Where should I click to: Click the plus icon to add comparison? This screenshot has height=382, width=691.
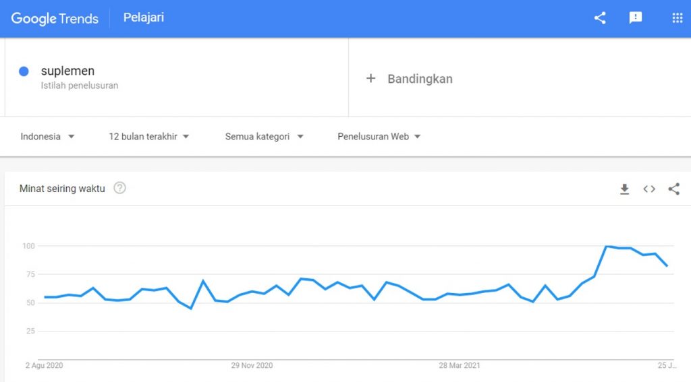(x=370, y=79)
